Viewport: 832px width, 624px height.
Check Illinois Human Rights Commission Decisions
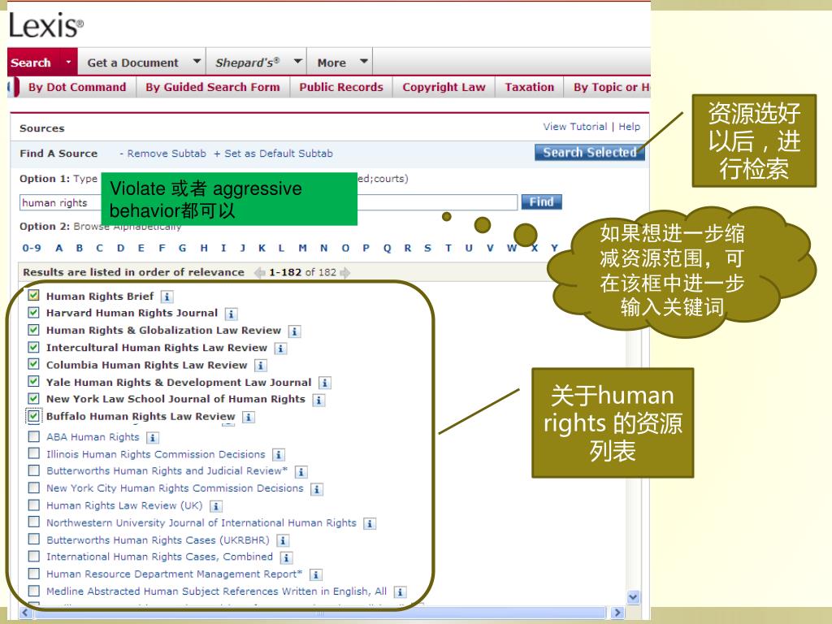point(33,453)
